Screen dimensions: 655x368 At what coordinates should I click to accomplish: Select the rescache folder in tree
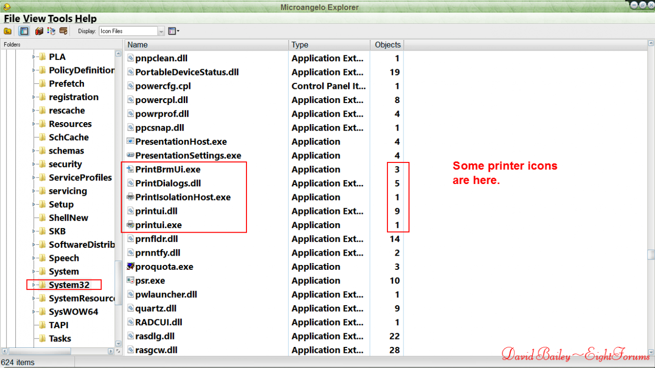pos(67,110)
